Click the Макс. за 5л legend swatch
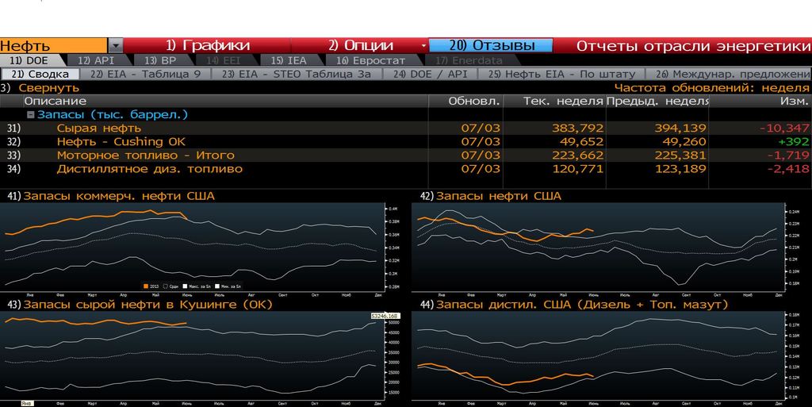812x407 pixels. coord(185,286)
